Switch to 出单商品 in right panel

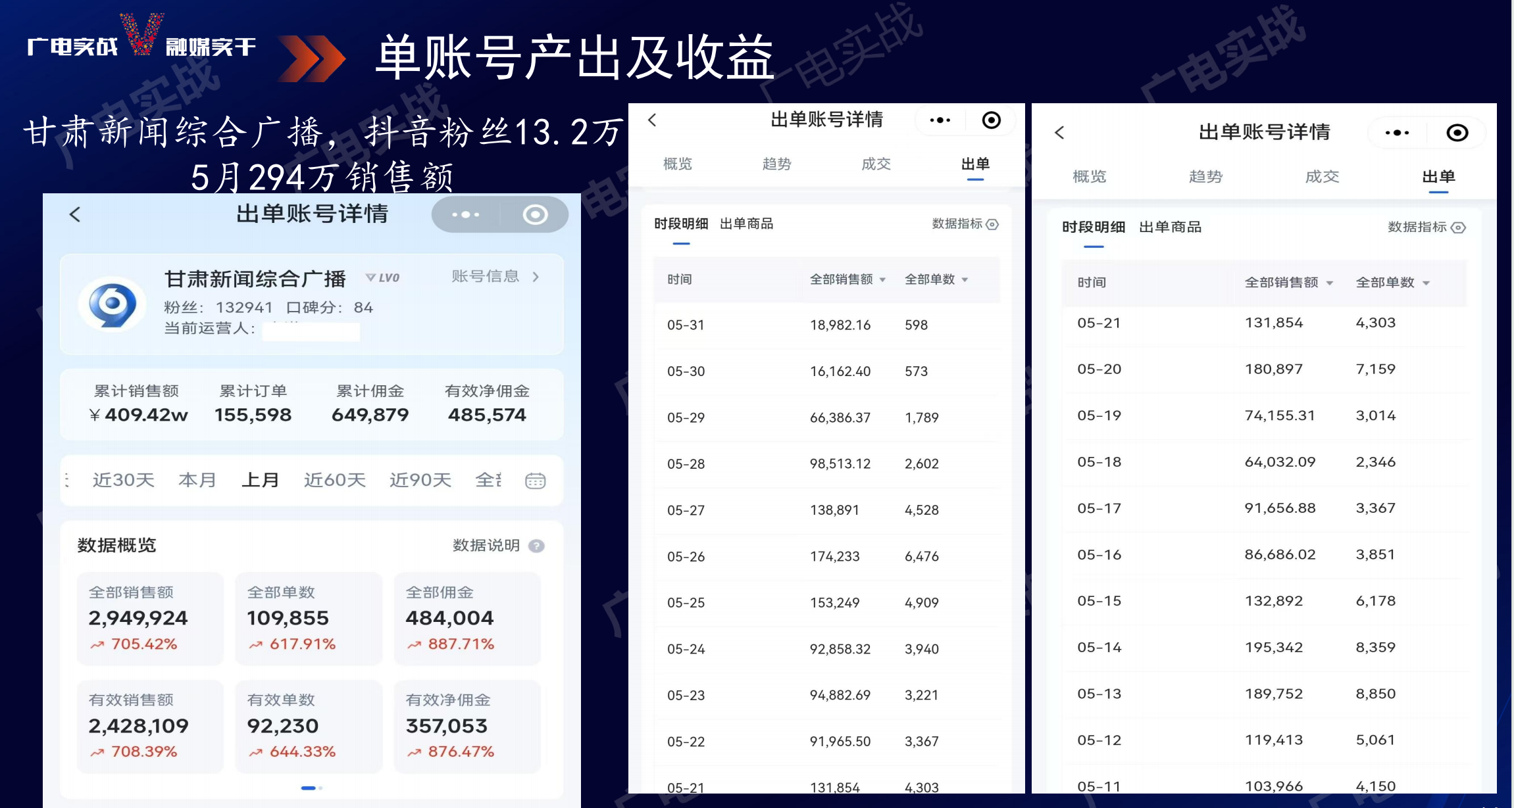[1170, 227]
